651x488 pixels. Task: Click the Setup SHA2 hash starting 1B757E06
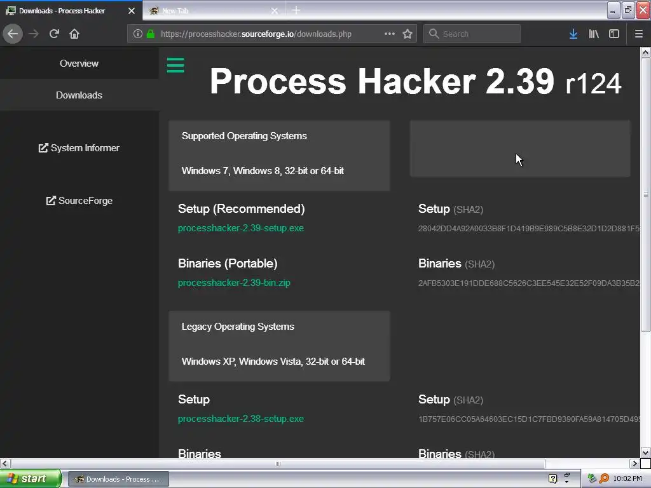click(x=529, y=419)
